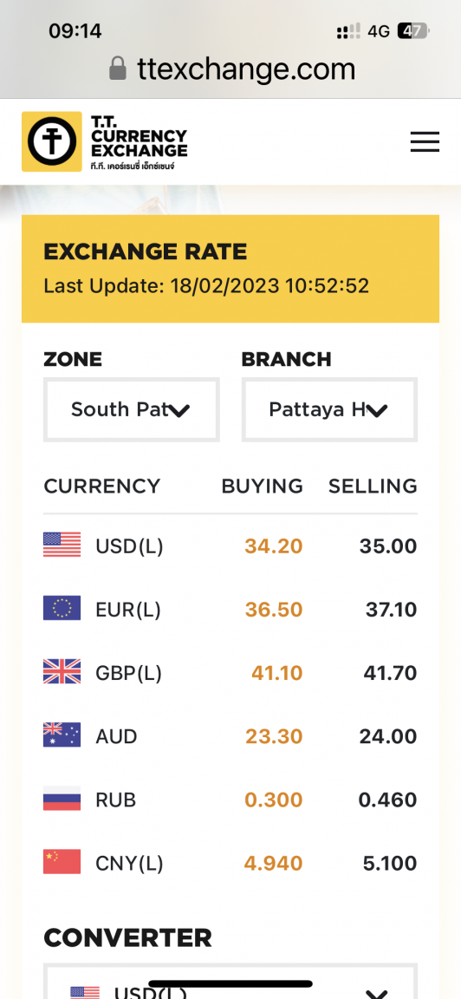Open the hamburger navigation menu
461x999 pixels.
[425, 141]
